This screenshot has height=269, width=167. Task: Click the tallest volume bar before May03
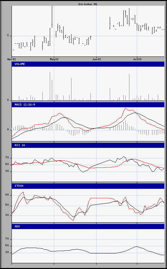tap(50, 86)
